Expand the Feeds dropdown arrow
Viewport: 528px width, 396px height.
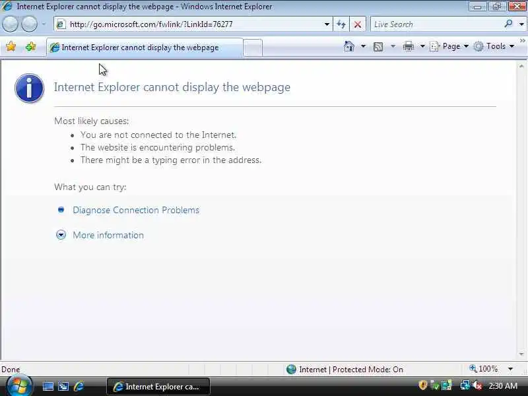pos(393,46)
